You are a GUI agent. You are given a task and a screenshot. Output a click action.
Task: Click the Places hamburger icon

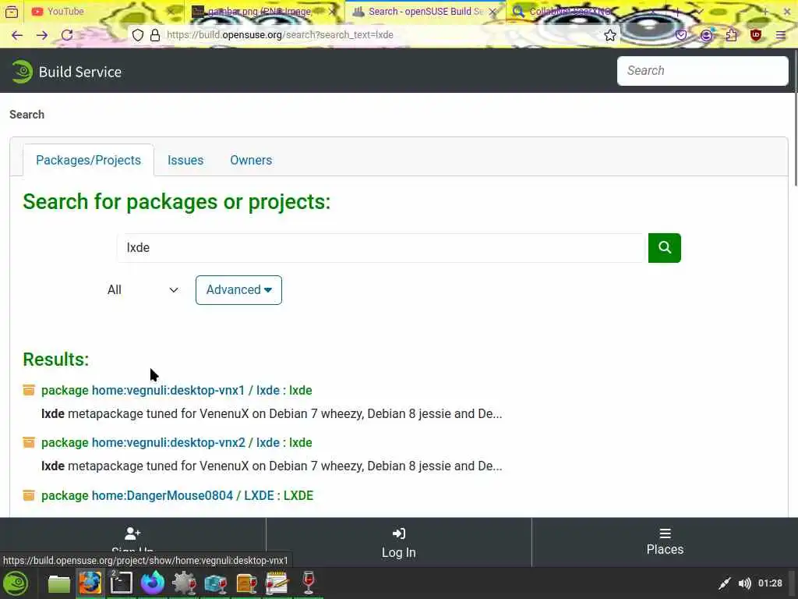pos(665,533)
